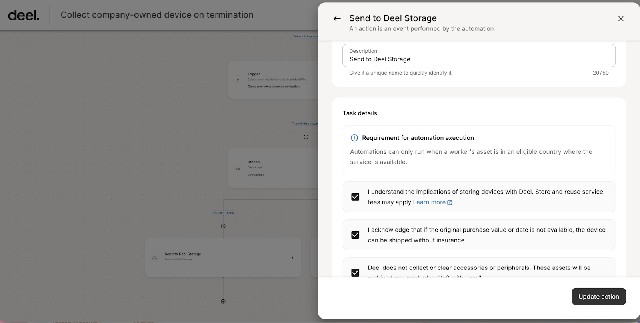The width and height of the screenshot is (640, 323).
Task: Uncheck the storing devices implications checkbox
Action: [355, 197]
